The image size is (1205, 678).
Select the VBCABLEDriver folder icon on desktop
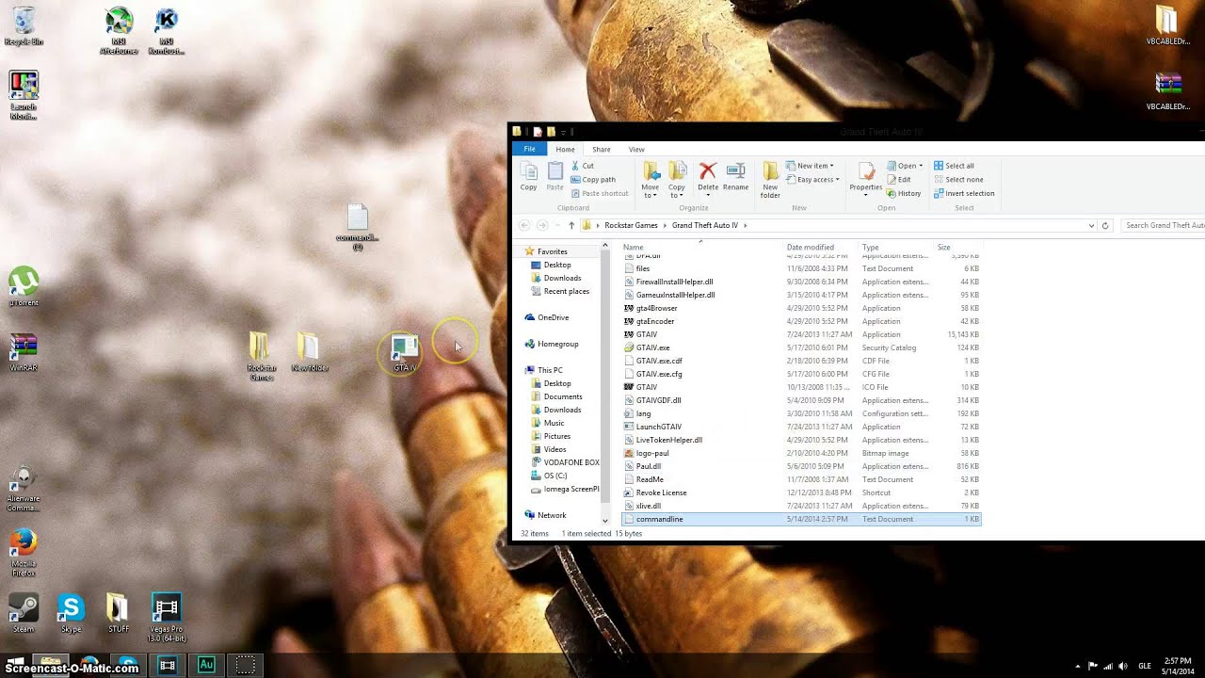coord(1167,25)
